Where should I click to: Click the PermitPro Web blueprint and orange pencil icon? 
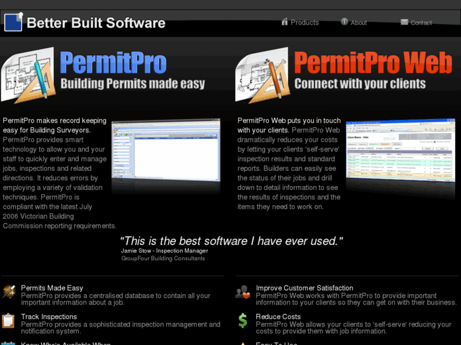[263, 76]
